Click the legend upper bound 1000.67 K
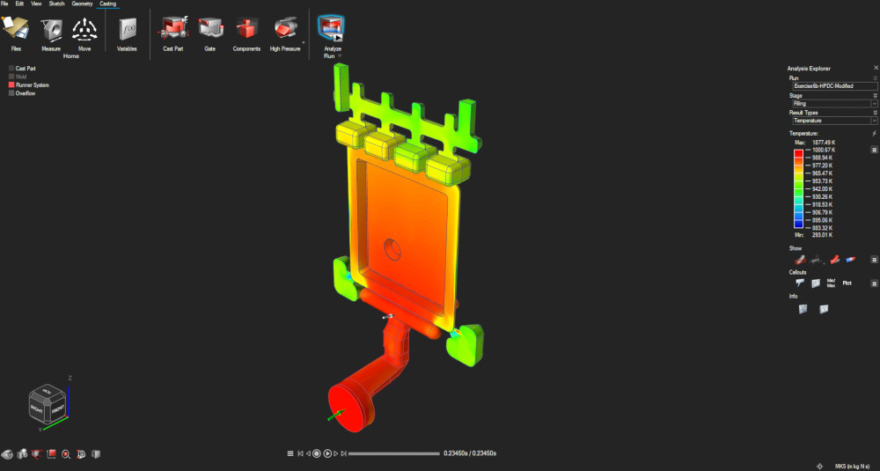Image resolution: width=880 pixels, height=471 pixels. [x=824, y=150]
